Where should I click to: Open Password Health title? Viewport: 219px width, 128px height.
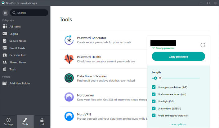click(x=89, y=57)
